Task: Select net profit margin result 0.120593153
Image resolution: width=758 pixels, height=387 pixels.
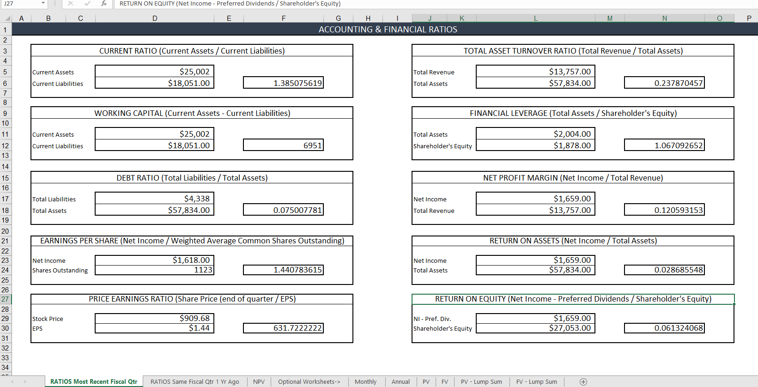Action: [x=665, y=210]
